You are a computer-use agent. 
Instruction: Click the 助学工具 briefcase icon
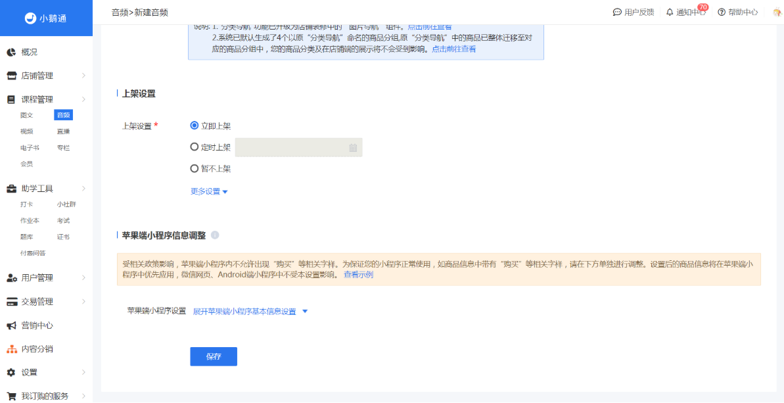coord(11,189)
